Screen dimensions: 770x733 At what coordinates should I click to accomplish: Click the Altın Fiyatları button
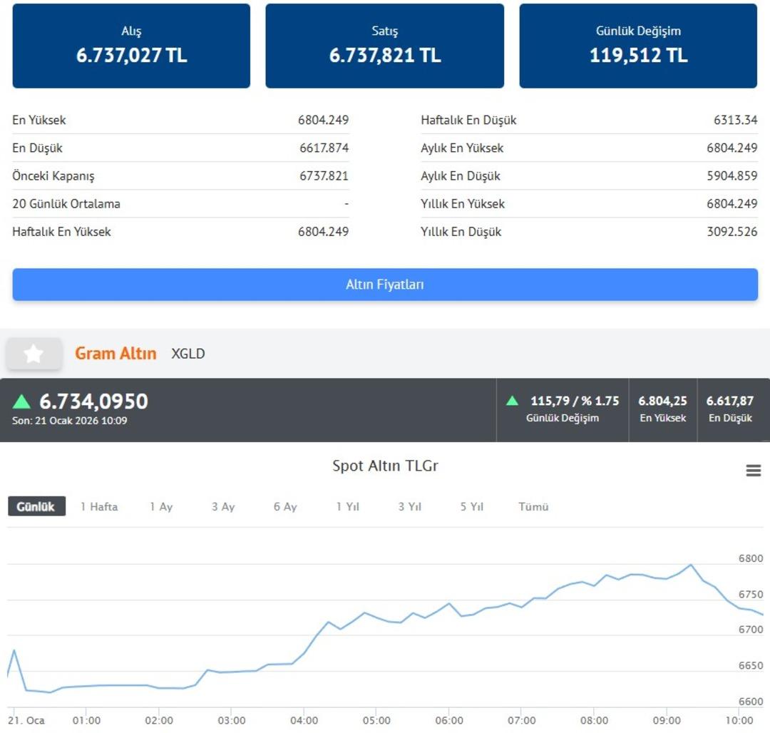tap(385, 285)
